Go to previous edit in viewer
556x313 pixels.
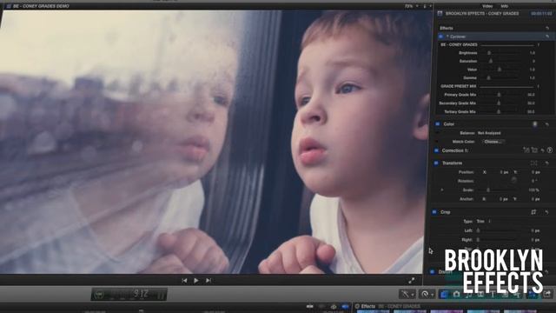(x=184, y=281)
